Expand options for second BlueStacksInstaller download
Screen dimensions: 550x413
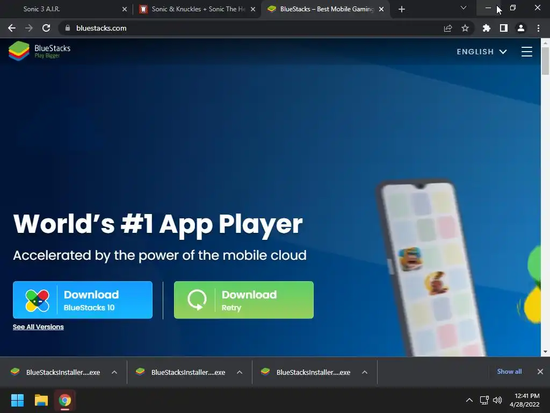coord(240,372)
